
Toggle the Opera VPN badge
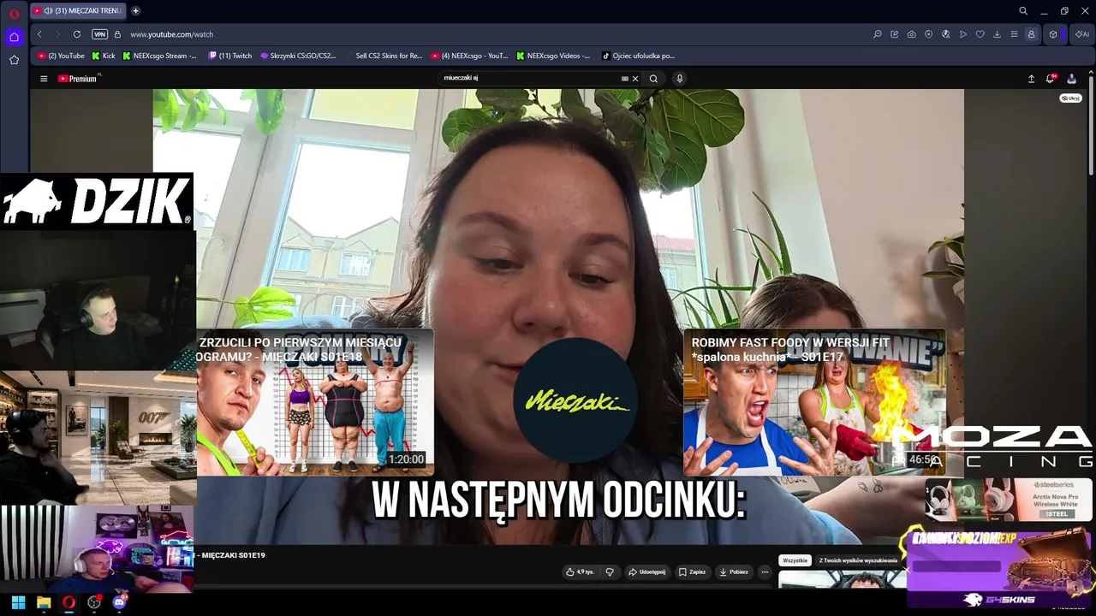click(99, 34)
